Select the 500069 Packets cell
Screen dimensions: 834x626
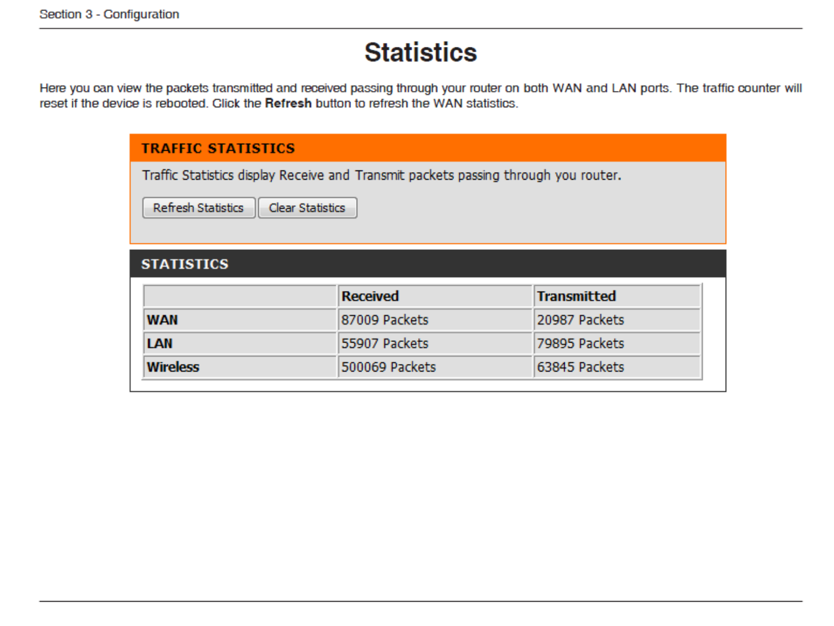[x=435, y=367]
